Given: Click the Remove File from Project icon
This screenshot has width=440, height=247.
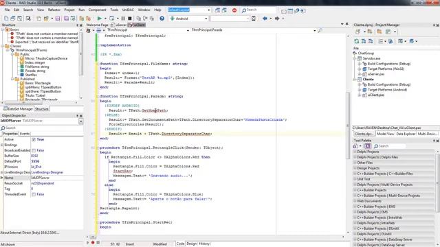Looking at the screenshot, I should tap(88, 19).
